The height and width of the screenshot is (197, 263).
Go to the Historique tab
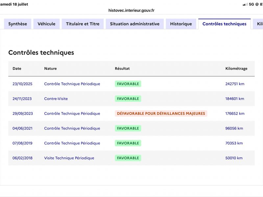[181, 24]
